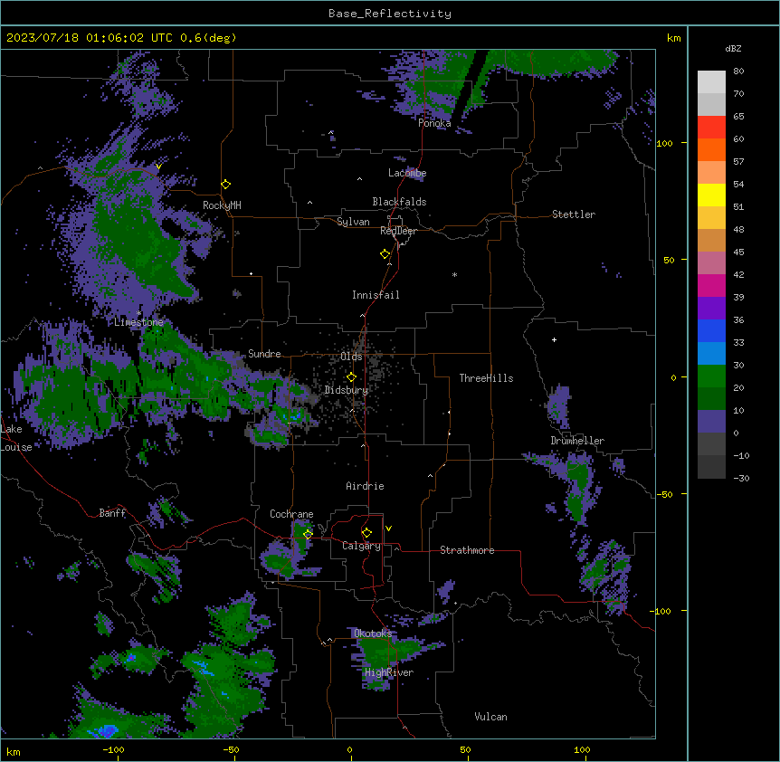Pick the bright green 20–30 dBZ swatch
780x762 pixels.
pyautogui.click(x=711, y=376)
